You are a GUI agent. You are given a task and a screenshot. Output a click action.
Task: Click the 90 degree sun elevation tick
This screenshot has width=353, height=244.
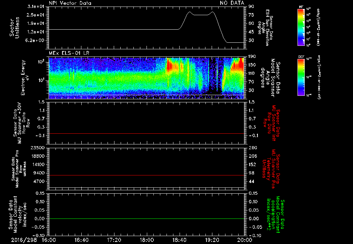(251, 7)
